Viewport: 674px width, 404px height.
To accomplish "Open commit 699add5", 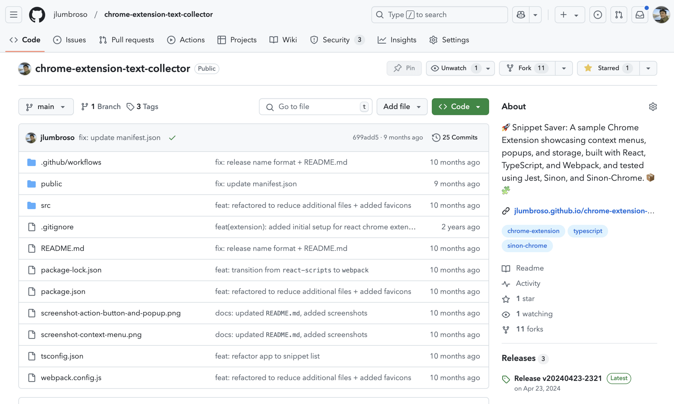I will (365, 137).
